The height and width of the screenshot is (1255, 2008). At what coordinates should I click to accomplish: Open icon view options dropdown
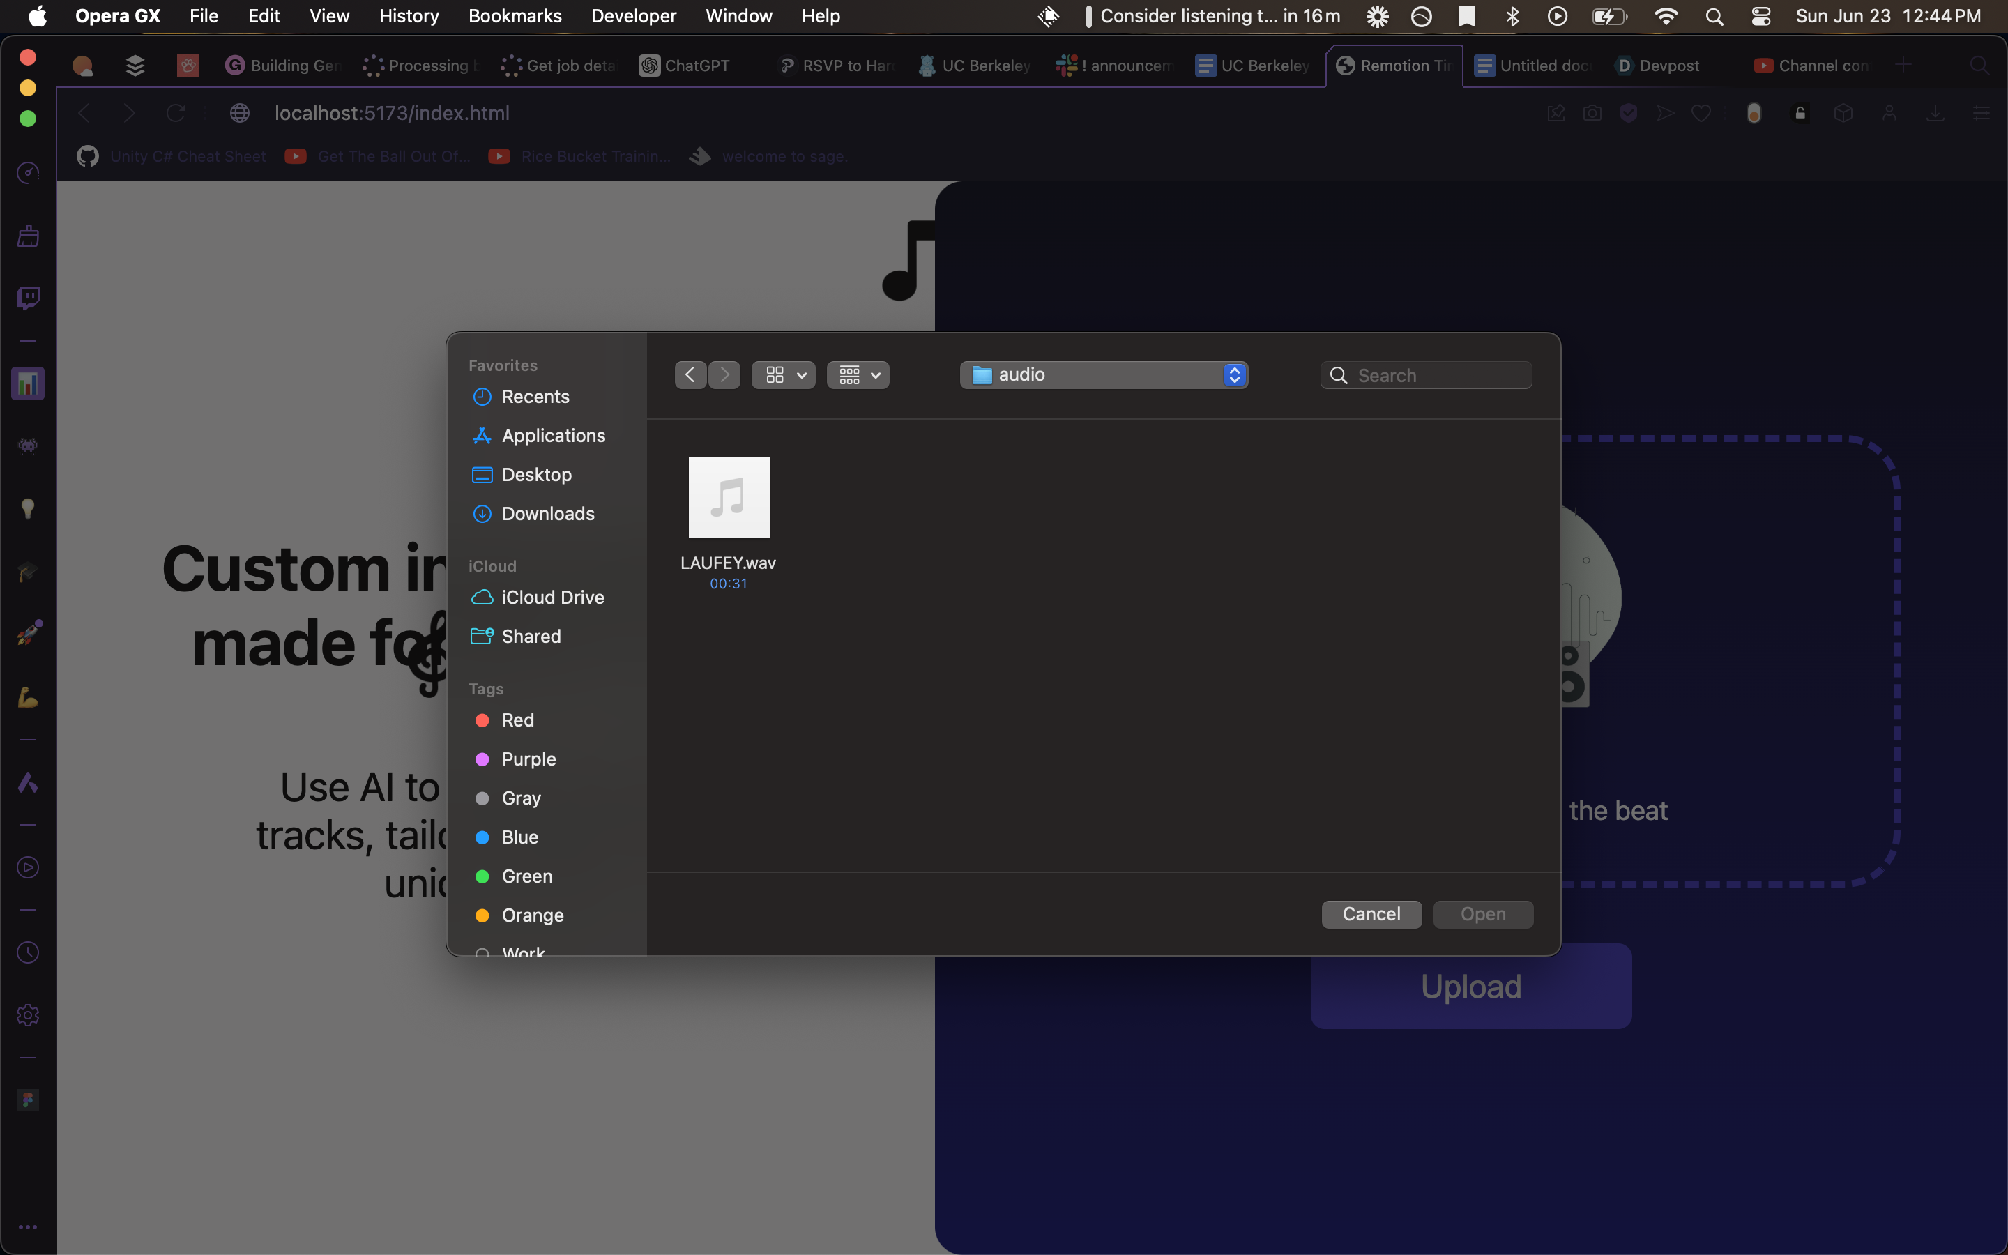pyautogui.click(x=783, y=375)
